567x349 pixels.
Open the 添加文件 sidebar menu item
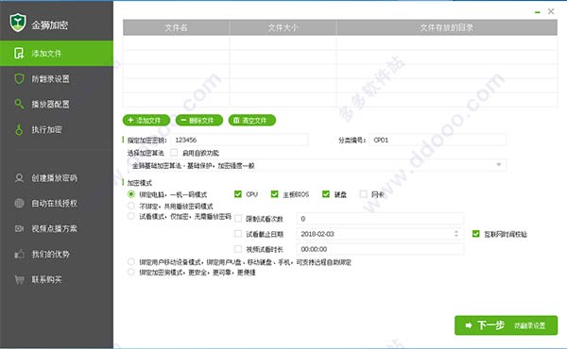(x=57, y=54)
